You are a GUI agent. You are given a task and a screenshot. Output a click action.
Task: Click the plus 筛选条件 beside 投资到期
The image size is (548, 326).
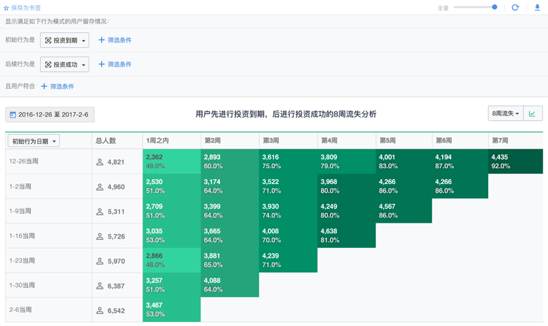pyautogui.click(x=115, y=40)
